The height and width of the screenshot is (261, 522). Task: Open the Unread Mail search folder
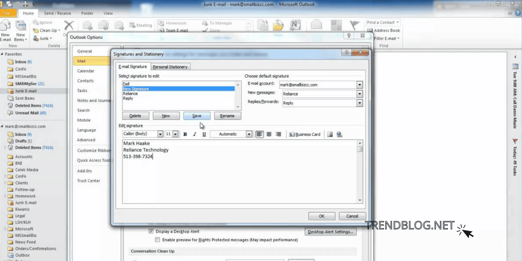pos(27,113)
